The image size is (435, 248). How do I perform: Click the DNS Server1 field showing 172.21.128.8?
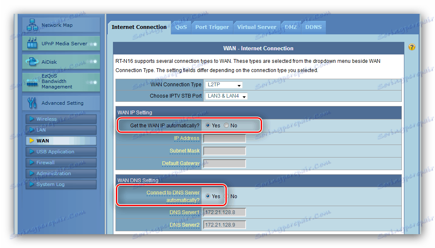coord(225,212)
